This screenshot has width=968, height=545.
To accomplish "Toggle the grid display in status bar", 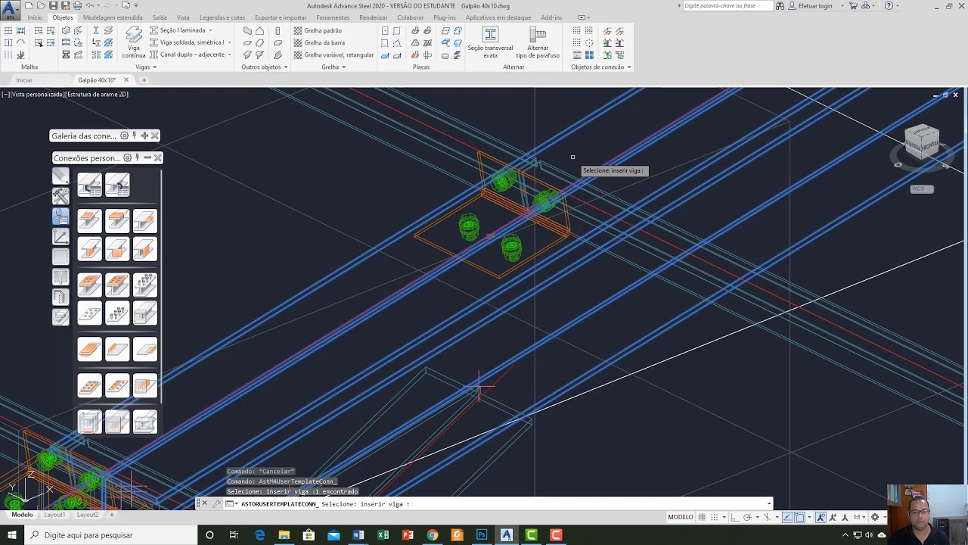I will click(x=702, y=517).
